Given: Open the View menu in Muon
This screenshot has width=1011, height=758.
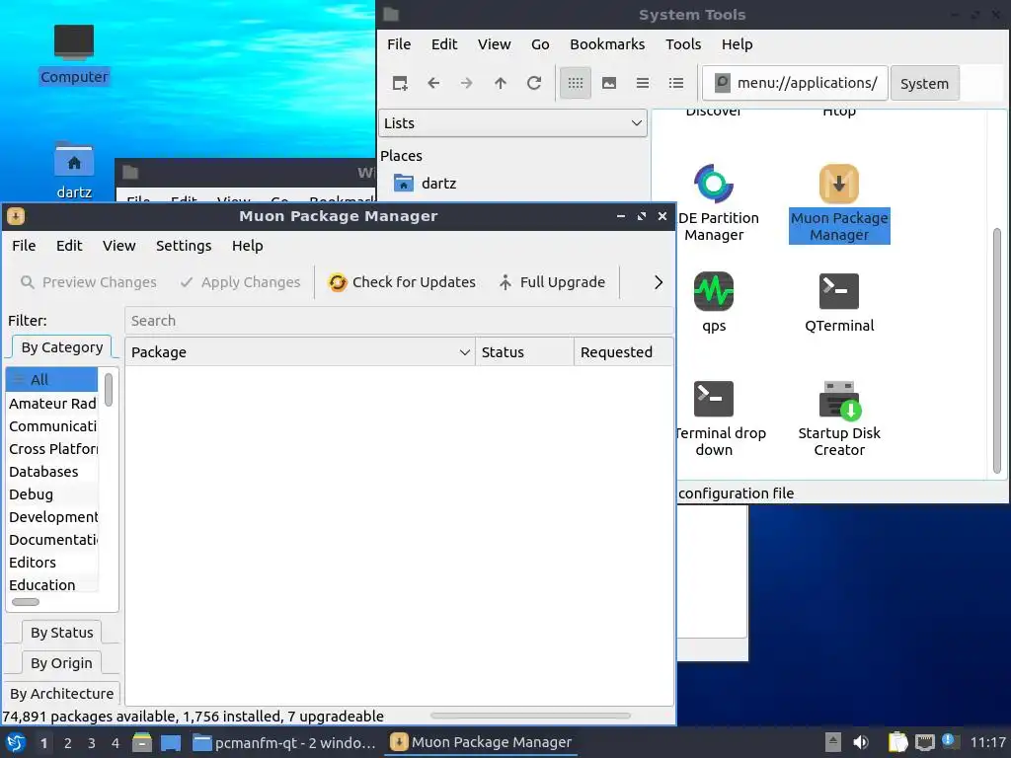Looking at the screenshot, I should [x=119, y=246].
